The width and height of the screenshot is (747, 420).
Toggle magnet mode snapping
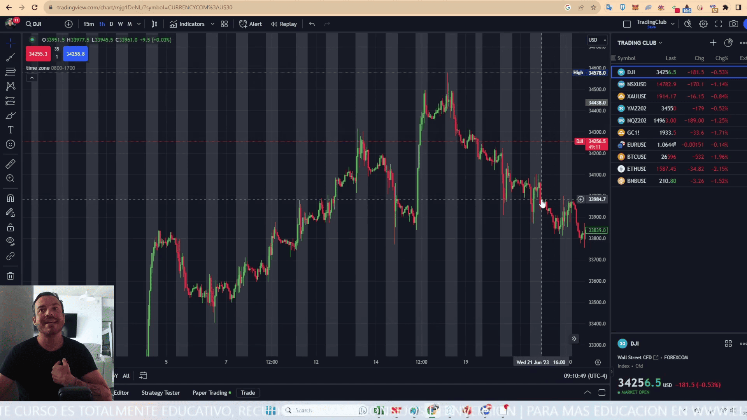pos(11,198)
